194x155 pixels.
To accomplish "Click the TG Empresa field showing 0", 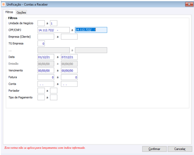I will 41,43.
